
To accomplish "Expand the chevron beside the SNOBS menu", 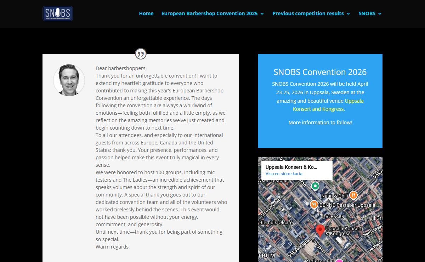I will click(380, 14).
